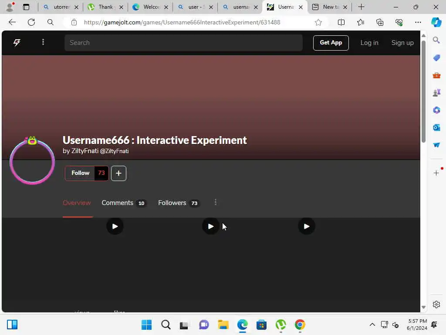The image size is (446, 335).
Task: Click the page vertical scrollbar thumb
Action: [423, 92]
